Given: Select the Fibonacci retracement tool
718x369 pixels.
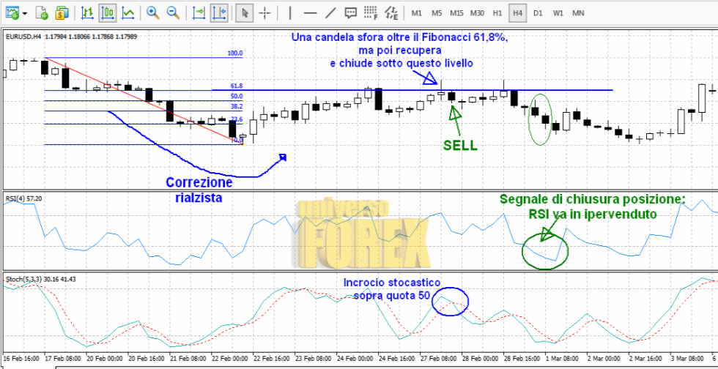Looking at the screenshot, I should pyautogui.click(x=371, y=12).
